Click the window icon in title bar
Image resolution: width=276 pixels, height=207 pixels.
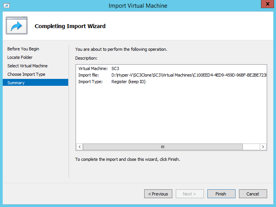[7, 6]
